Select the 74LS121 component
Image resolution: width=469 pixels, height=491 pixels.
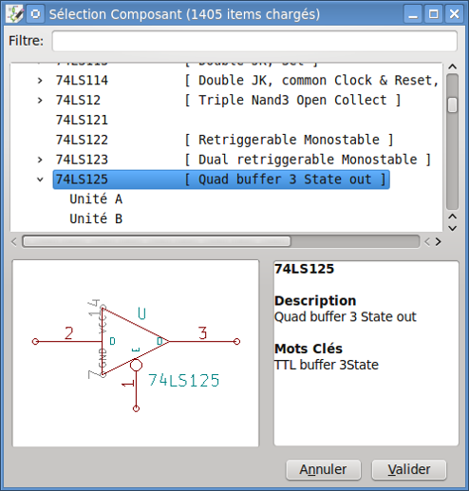82,120
